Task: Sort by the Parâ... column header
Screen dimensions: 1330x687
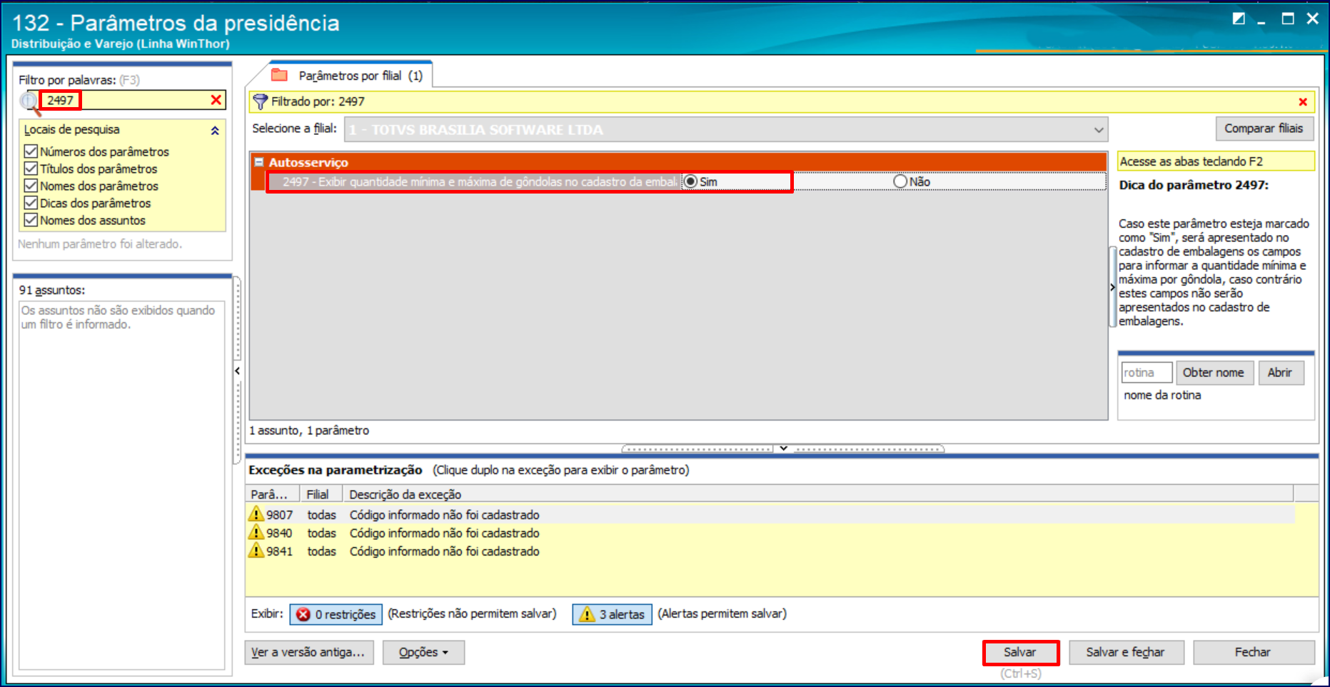Action: pos(273,494)
